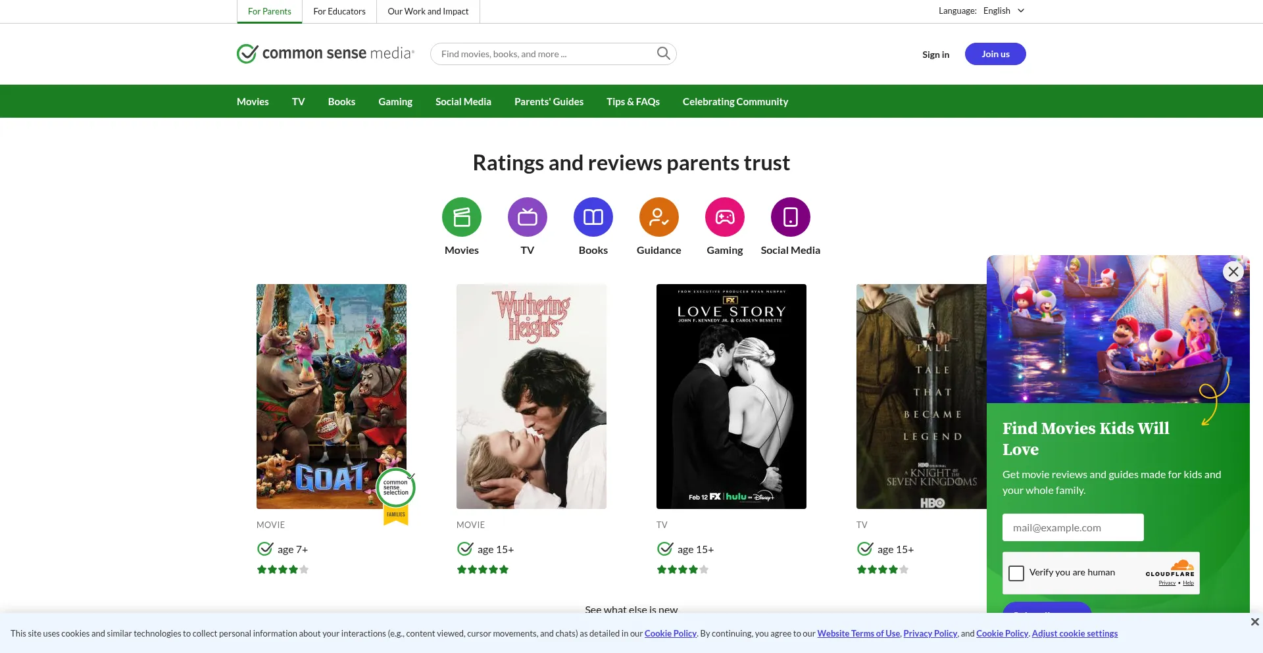Click the Sign in link

click(x=935, y=55)
